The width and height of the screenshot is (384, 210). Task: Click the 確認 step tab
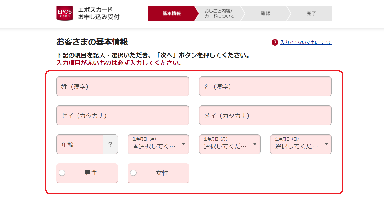pos(265,13)
